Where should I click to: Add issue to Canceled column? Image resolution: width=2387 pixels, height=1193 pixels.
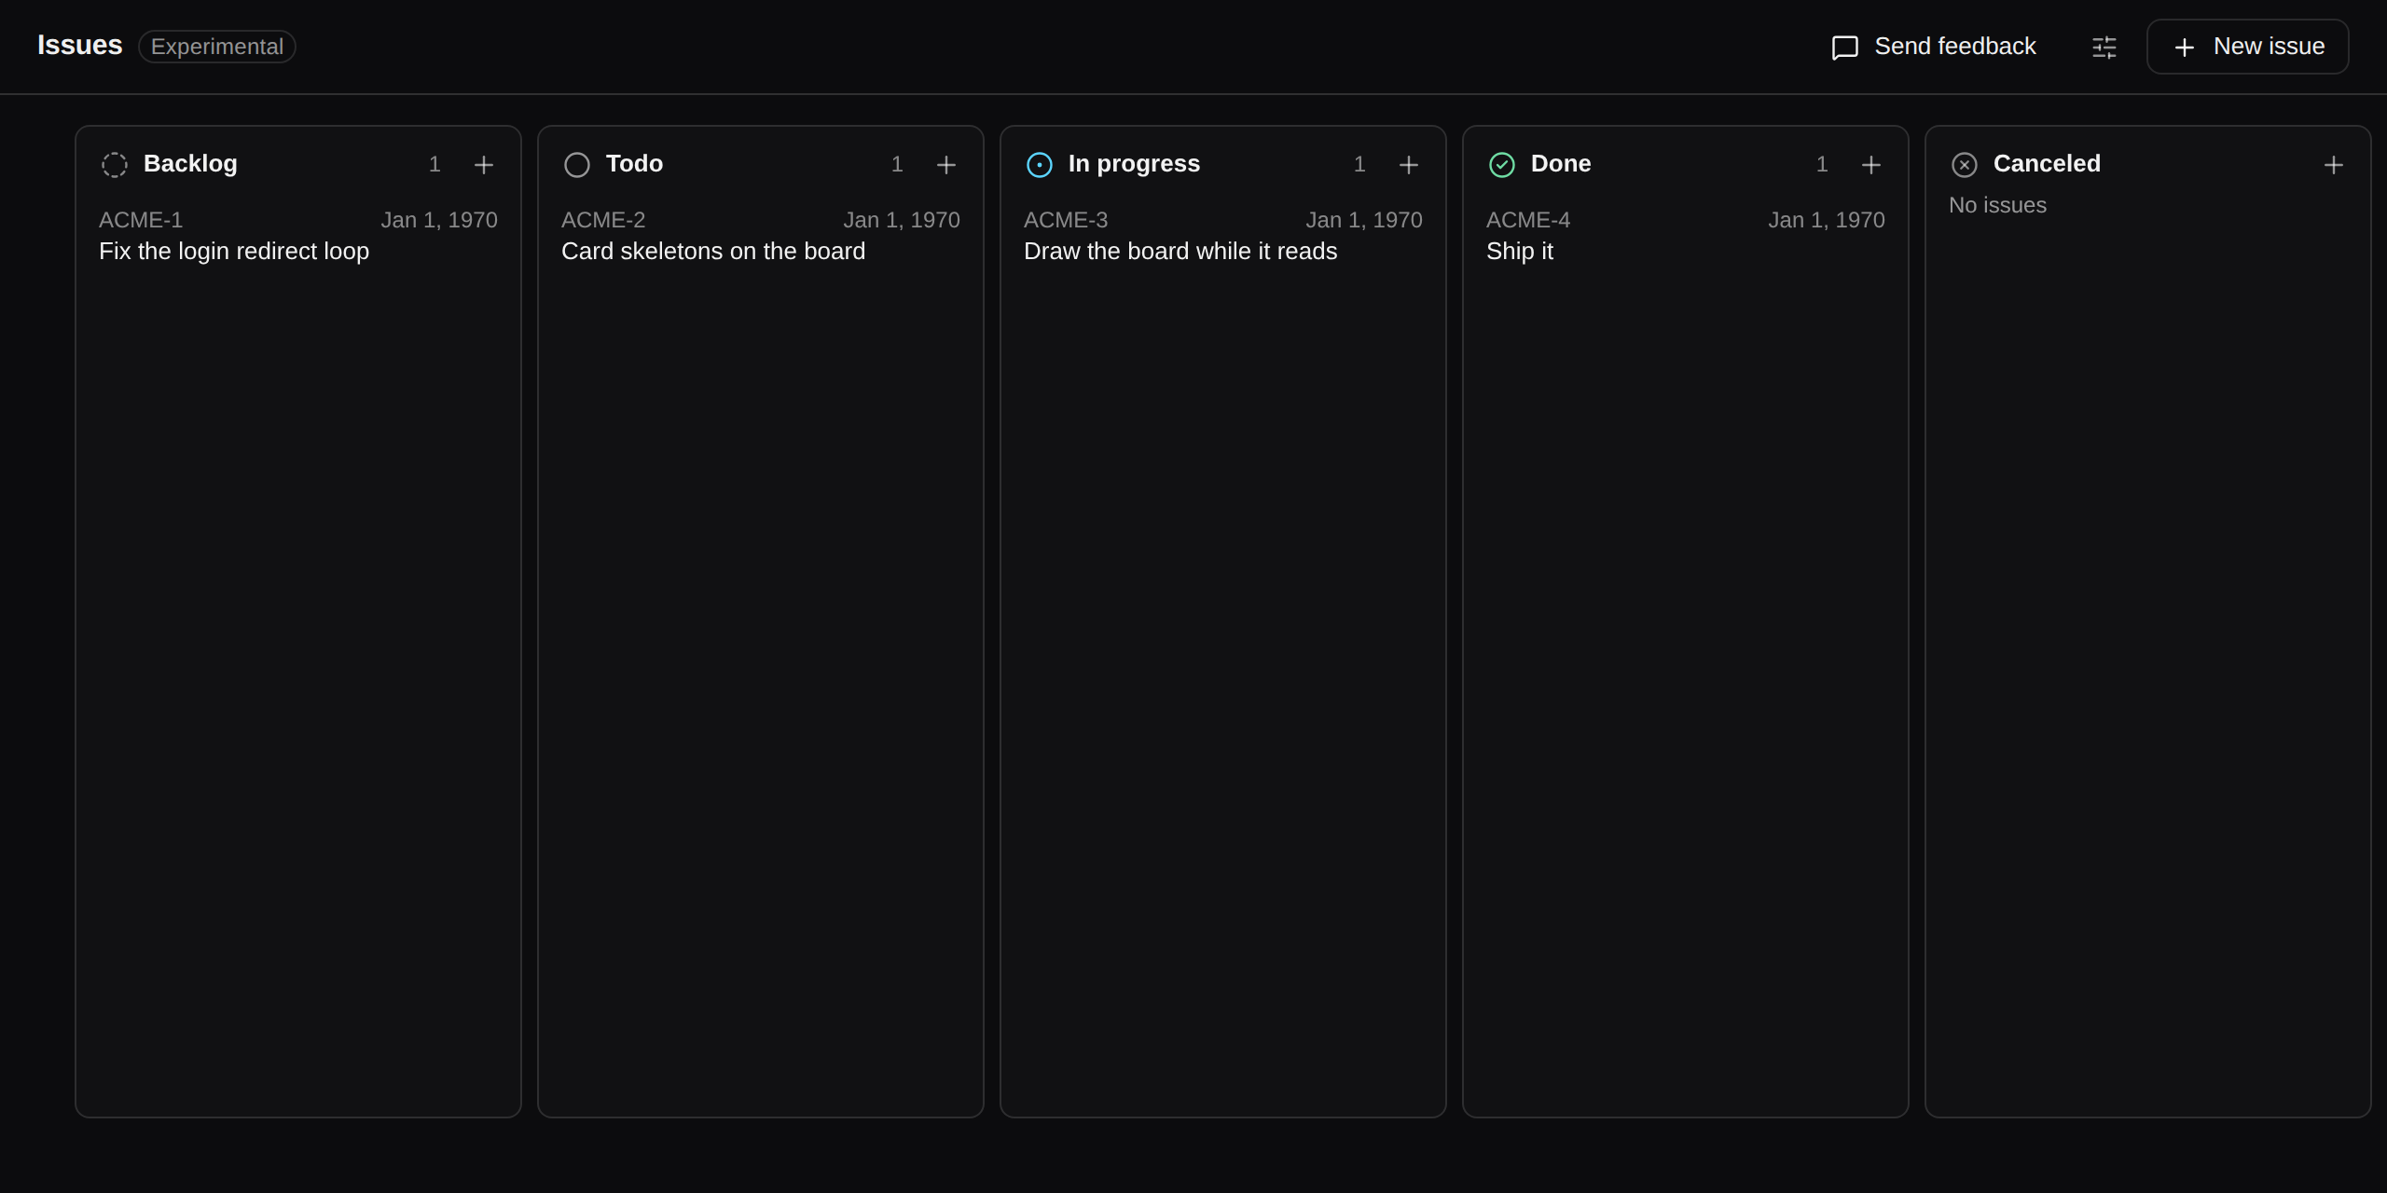click(x=2333, y=165)
